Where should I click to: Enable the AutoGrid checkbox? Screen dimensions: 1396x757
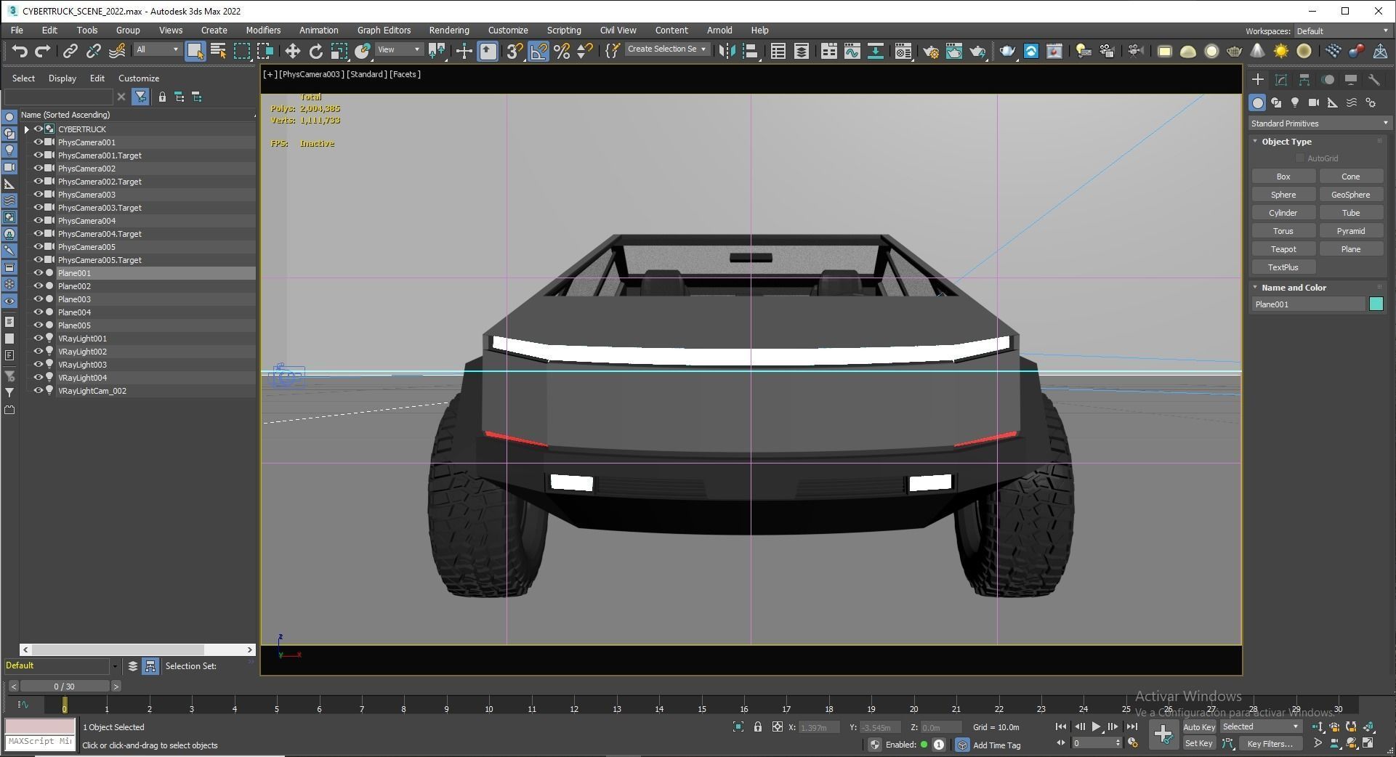pyautogui.click(x=1300, y=158)
